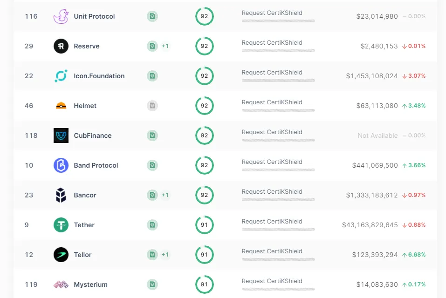
Task: Click Icon.Foundation's 92 score circle
Action: pos(204,76)
